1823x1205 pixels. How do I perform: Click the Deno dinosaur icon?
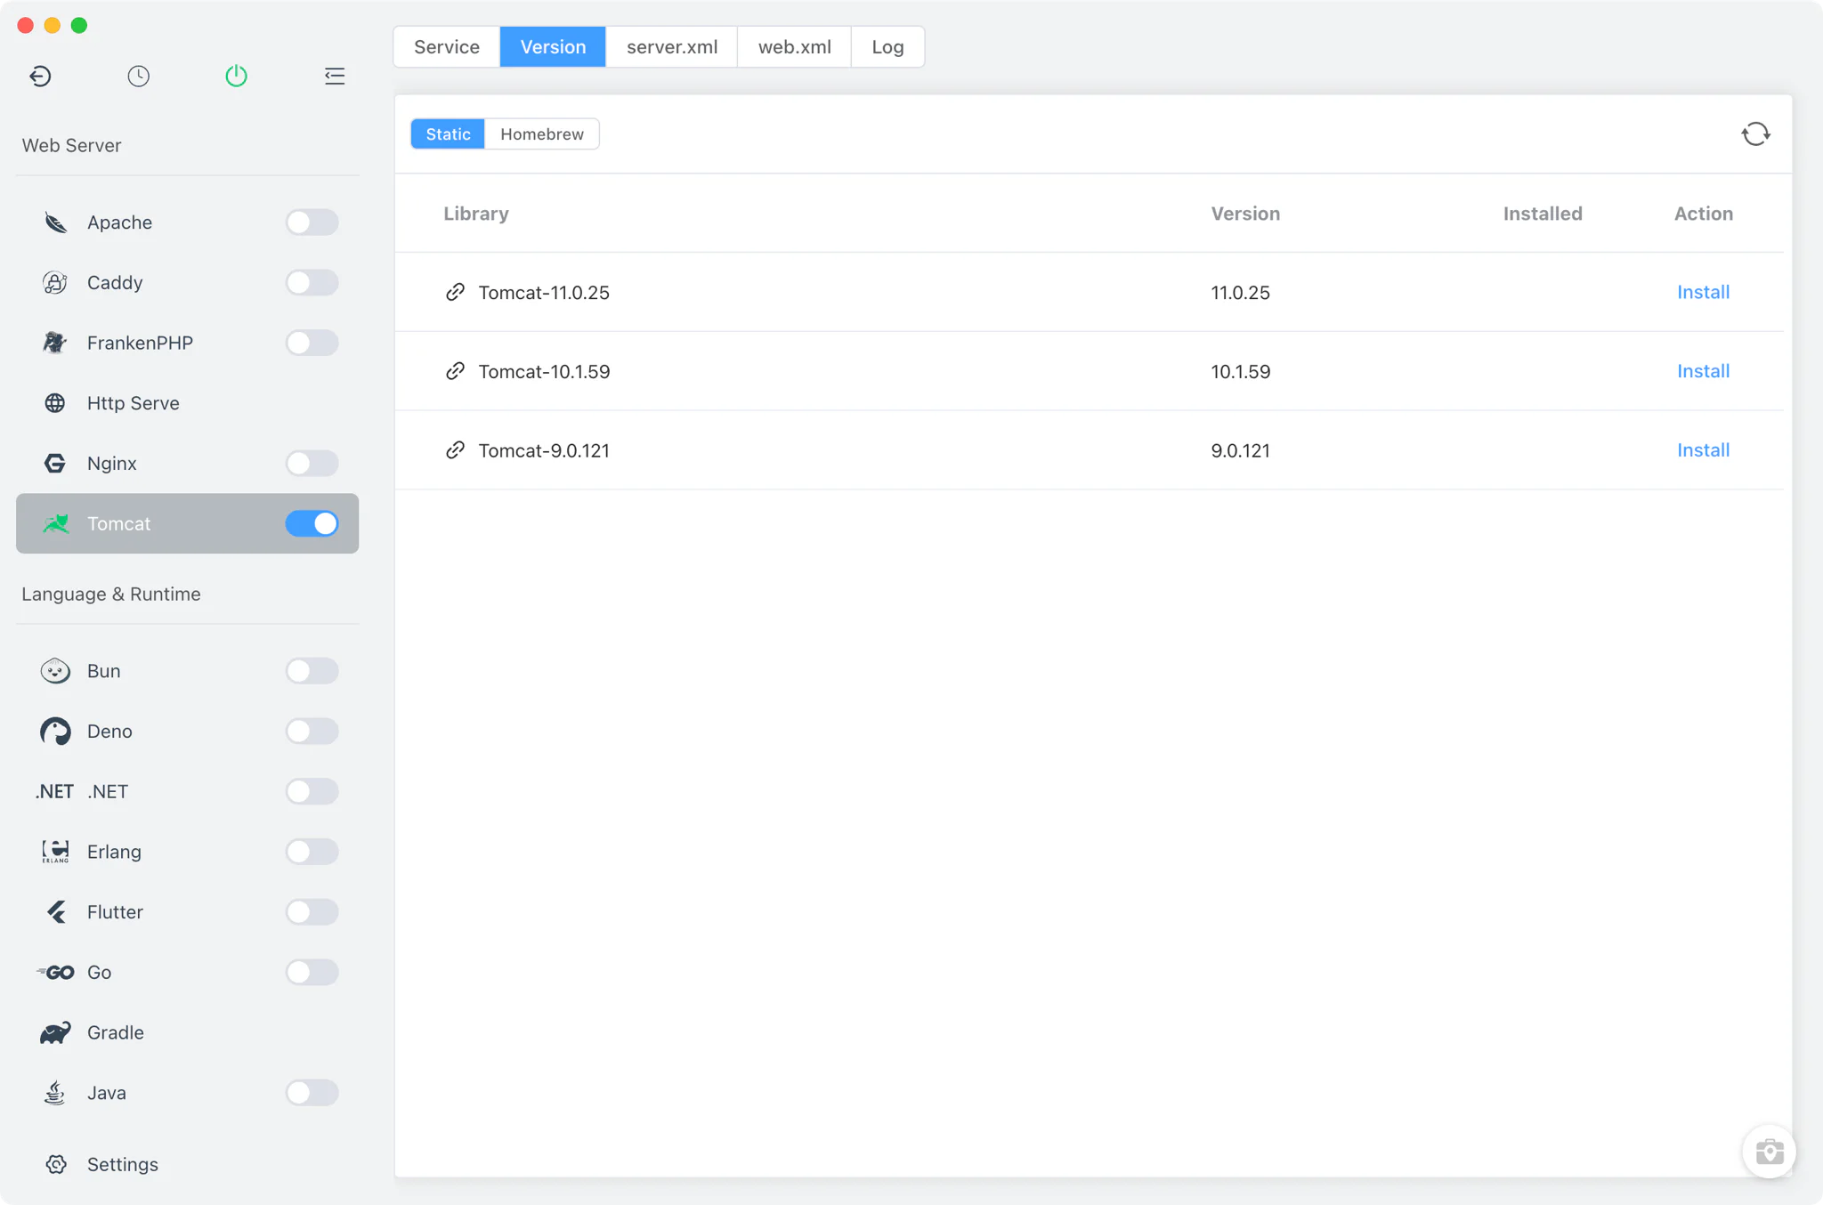tap(55, 732)
